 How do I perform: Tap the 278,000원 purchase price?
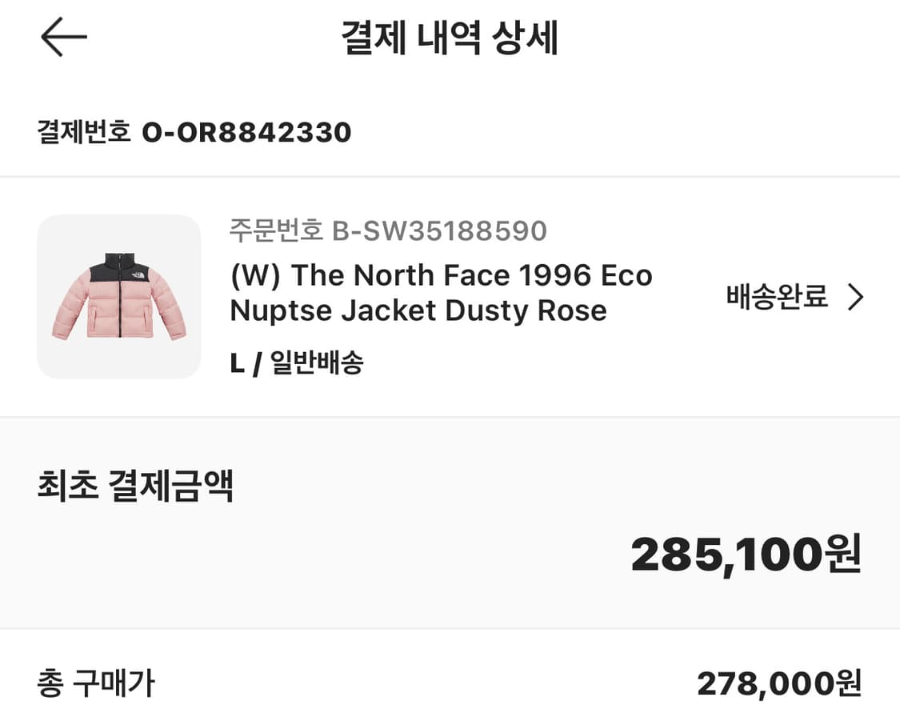[780, 685]
